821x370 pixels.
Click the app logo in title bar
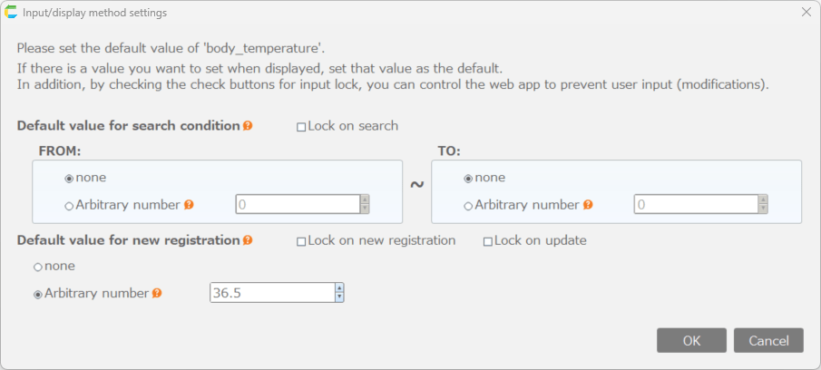coord(11,13)
